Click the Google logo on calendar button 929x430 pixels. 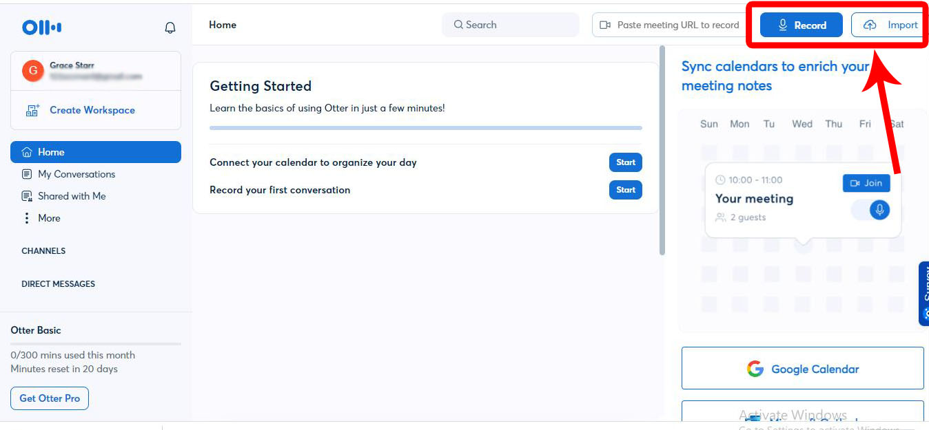[755, 369]
